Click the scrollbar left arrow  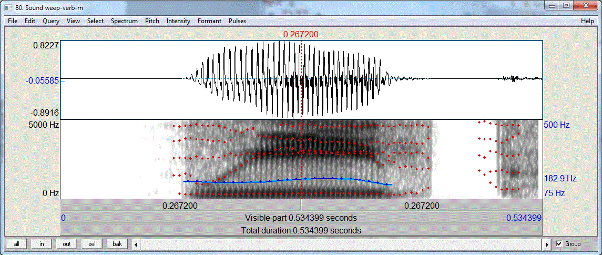[x=136, y=244]
